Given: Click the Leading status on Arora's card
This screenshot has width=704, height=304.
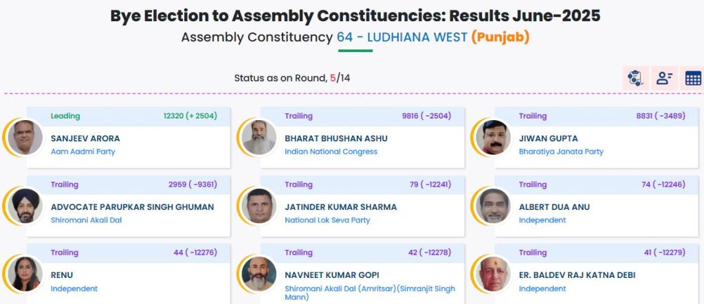Looking at the screenshot, I should 65,116.
